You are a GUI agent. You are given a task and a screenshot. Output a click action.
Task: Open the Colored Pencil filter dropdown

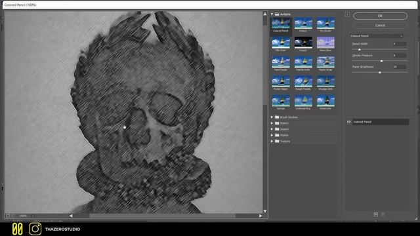click(x=376, y=36)
